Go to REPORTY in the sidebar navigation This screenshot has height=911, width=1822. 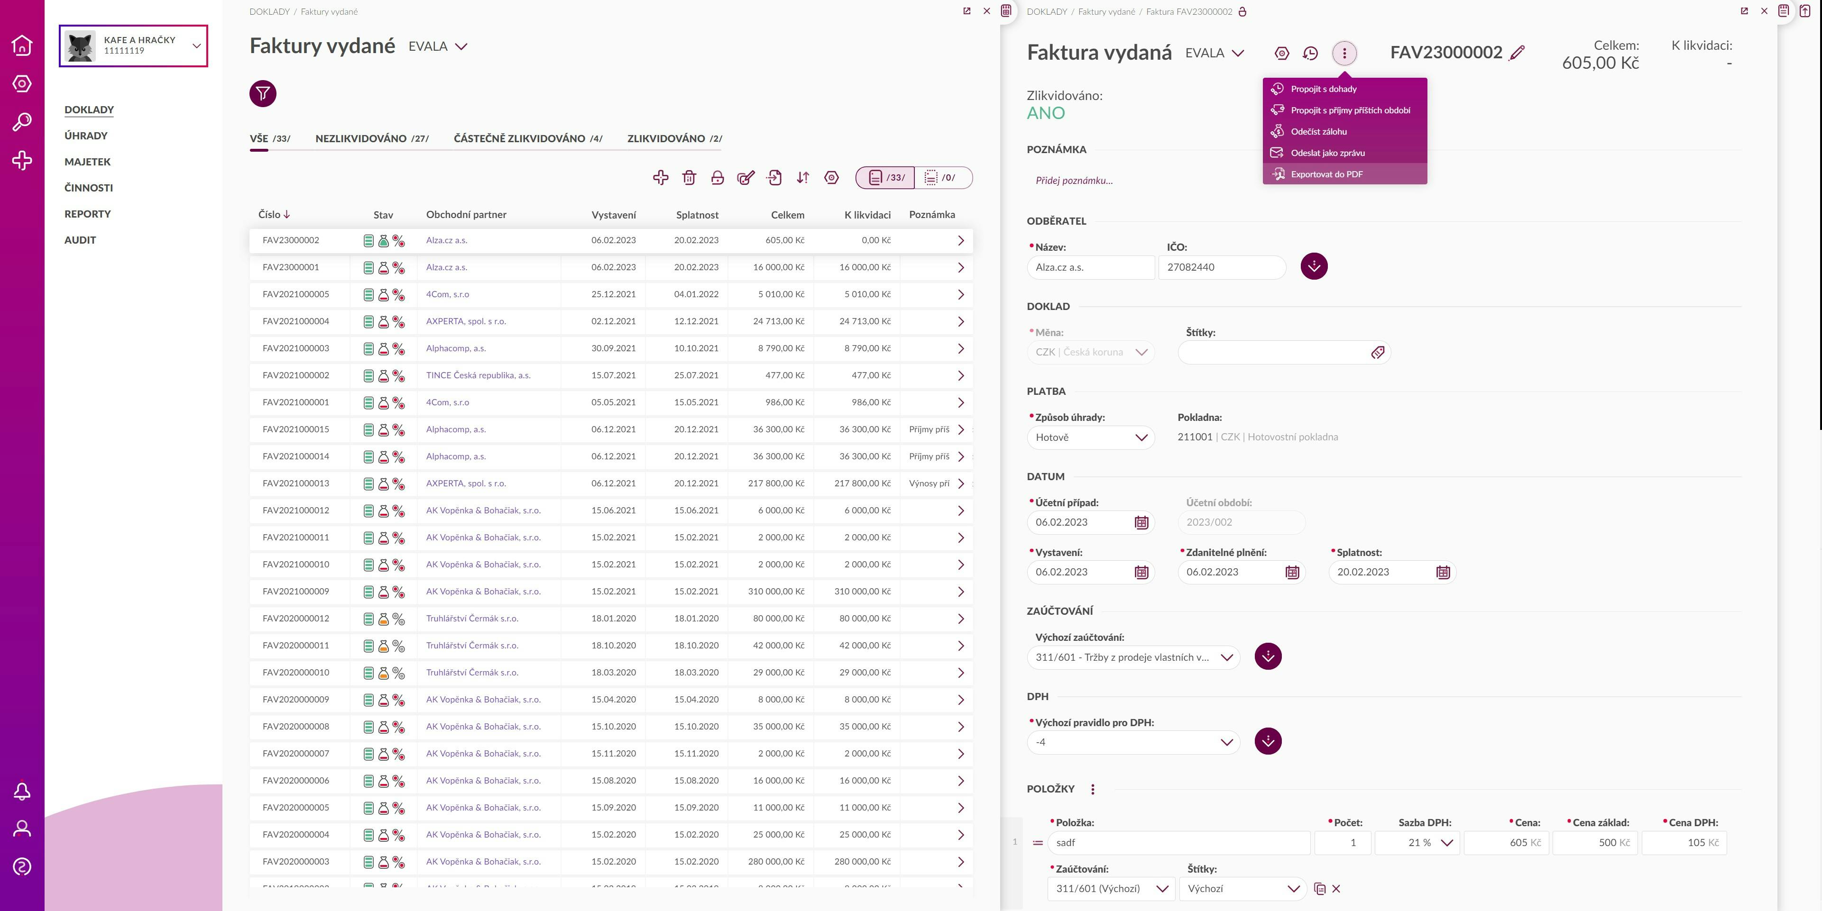coord(88,214)
